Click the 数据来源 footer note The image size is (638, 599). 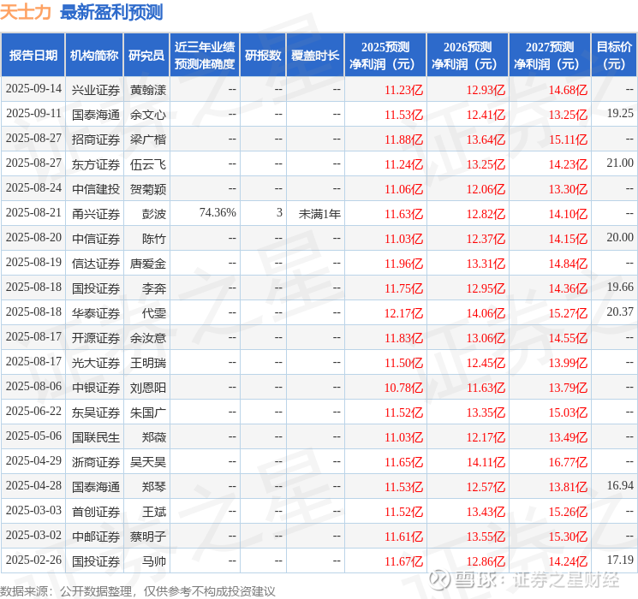(x=138, y=590)
